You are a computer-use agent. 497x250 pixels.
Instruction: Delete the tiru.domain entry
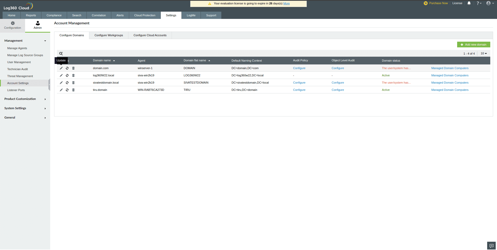tap(73, 90)
